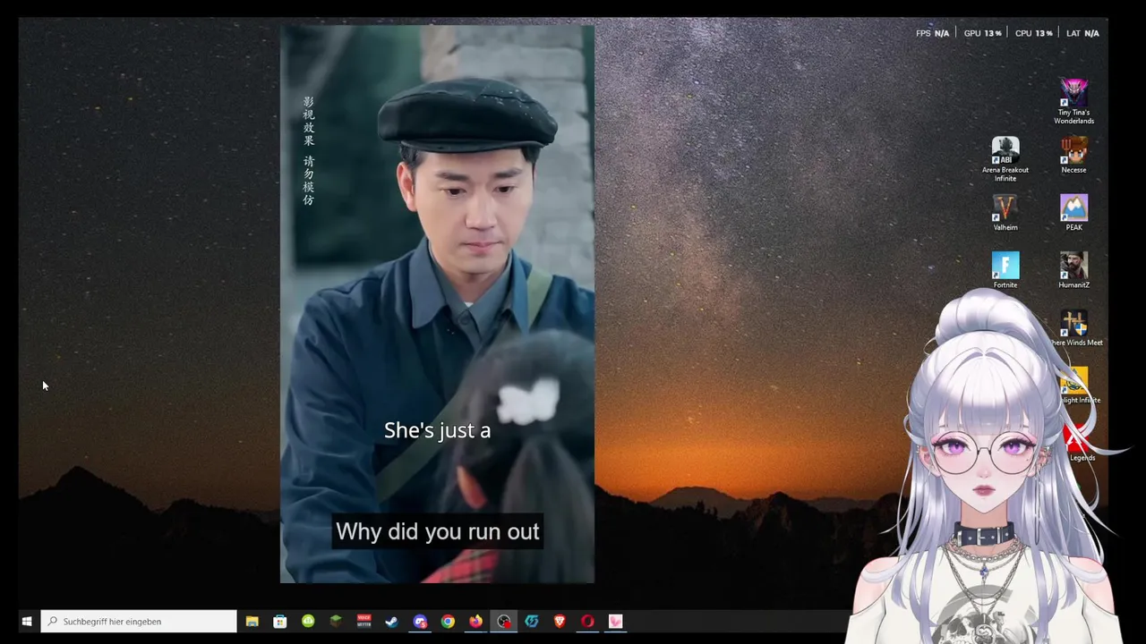This screenshot has height=644, width=1146.
Task: Select Arena Breakout Infinite desktop shortcut
Action: 1005,159
